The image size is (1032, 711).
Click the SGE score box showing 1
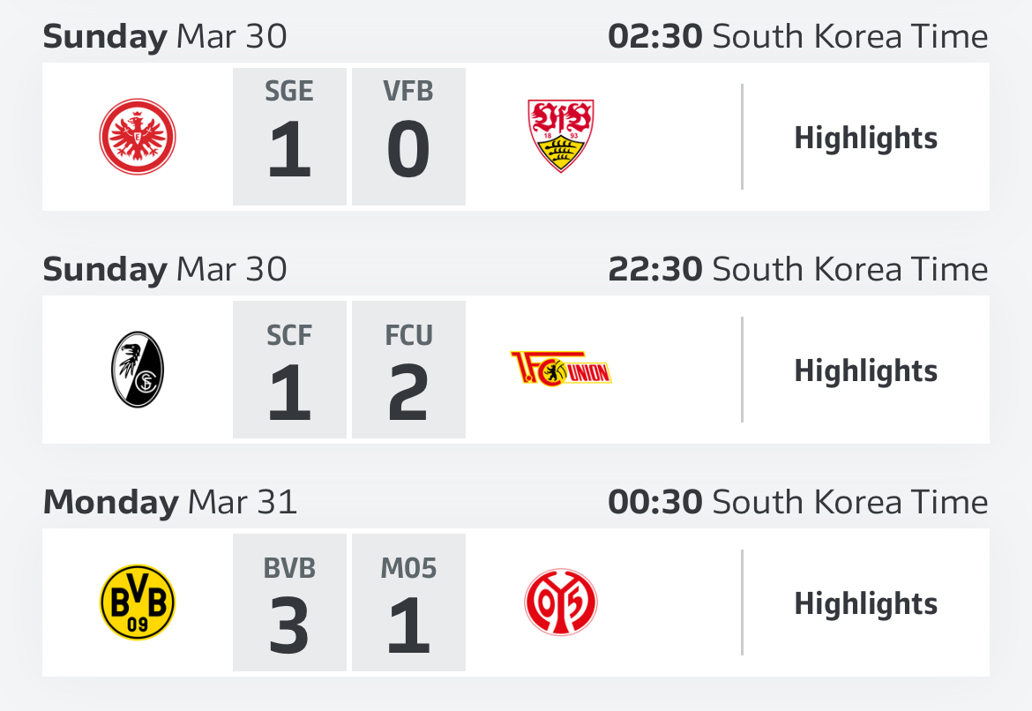[289, 137]
